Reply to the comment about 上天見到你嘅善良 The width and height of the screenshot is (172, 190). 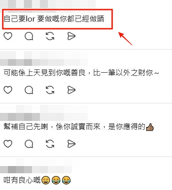[29, 90]
